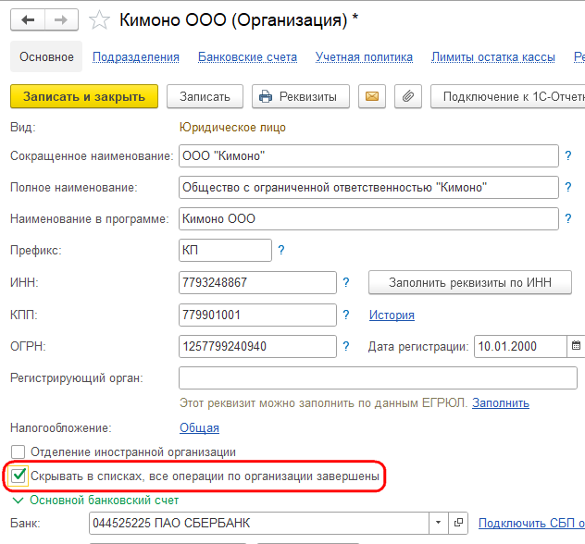The height and width of the screenshot is (544, 585).
Task: Click Заполнить реквизиты по ИНН button
Action: click(x=470, y=282)
